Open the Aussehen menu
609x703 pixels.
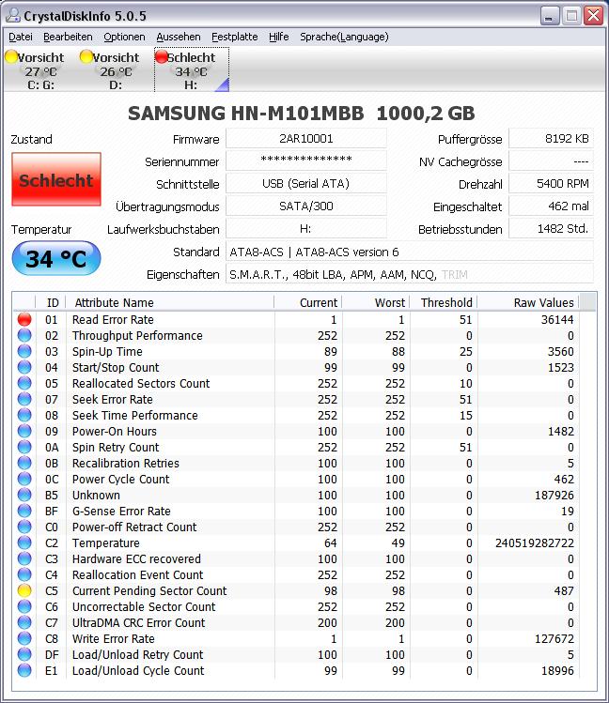(x=179, y=37)
